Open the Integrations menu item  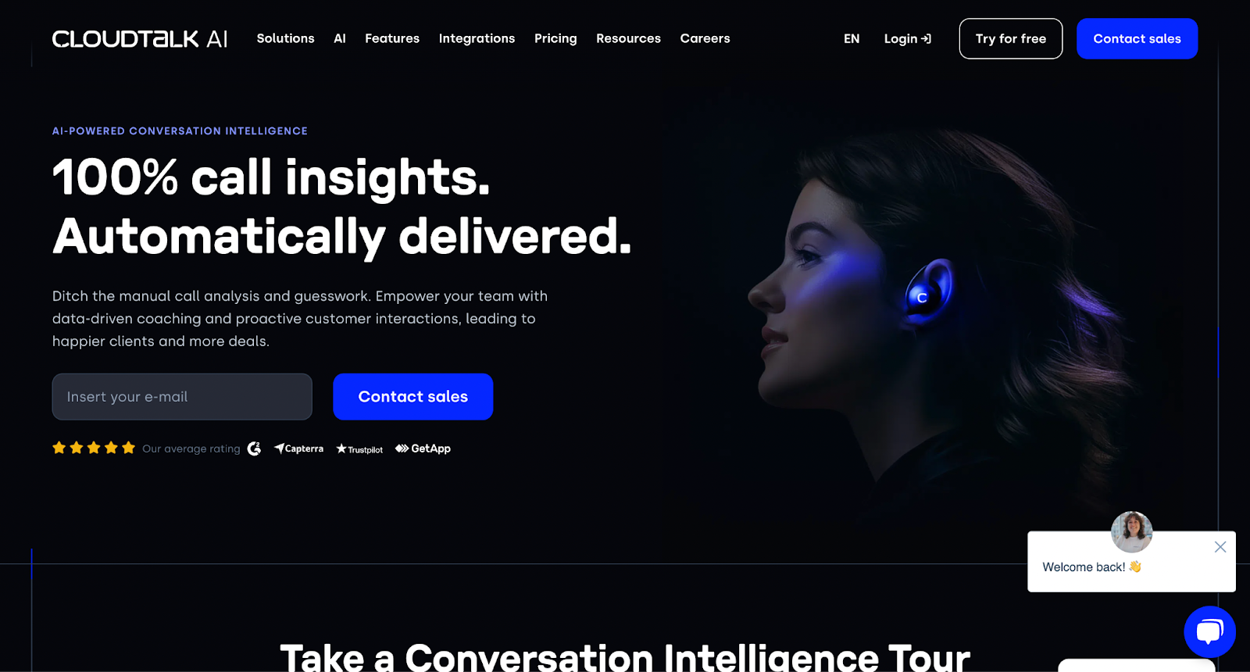point(477,38)
